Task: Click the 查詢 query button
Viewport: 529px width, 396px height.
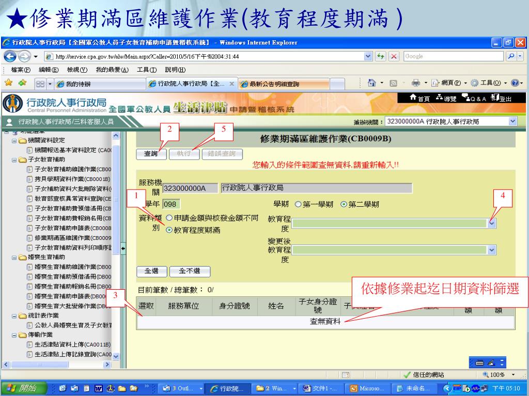Action: 151,154
